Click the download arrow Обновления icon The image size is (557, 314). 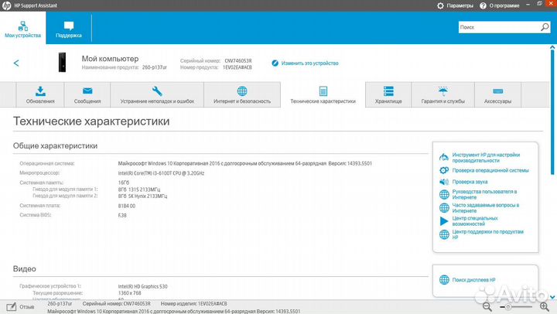40,91
